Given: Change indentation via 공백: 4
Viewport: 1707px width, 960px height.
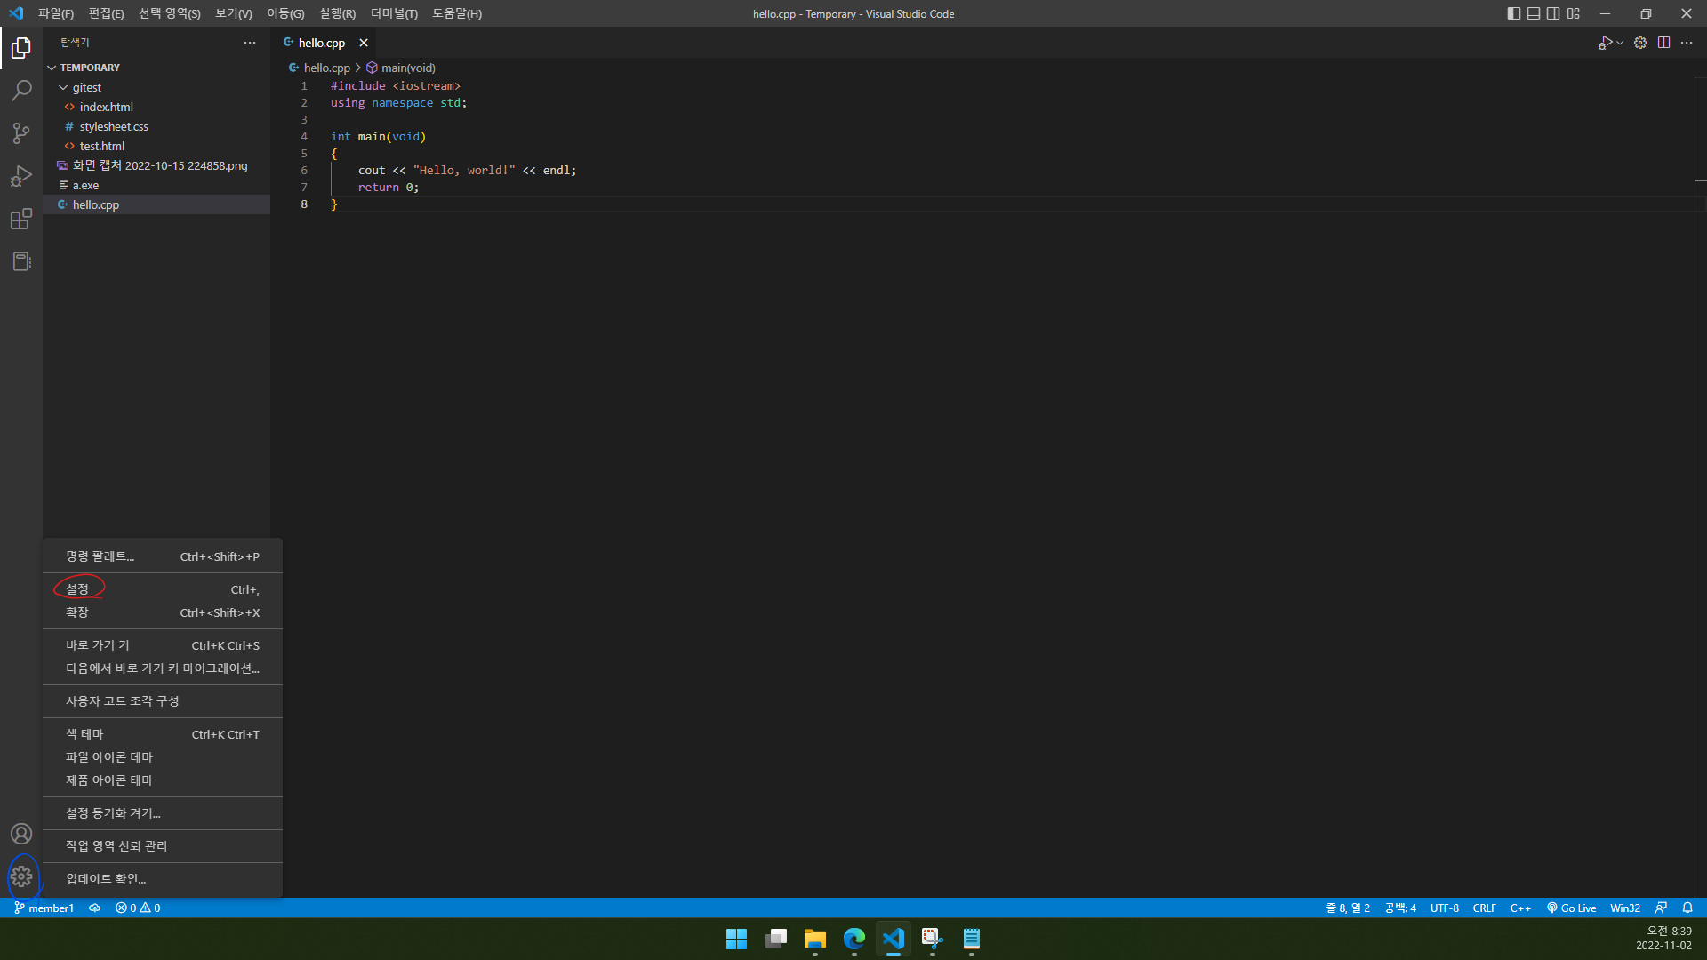Looking at the screenshot, I should (x=1400, y=908).
